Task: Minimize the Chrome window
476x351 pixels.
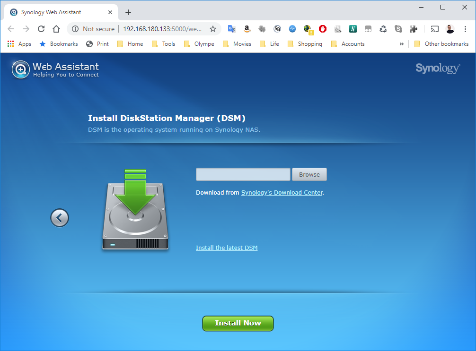Action: coord(421,7)
